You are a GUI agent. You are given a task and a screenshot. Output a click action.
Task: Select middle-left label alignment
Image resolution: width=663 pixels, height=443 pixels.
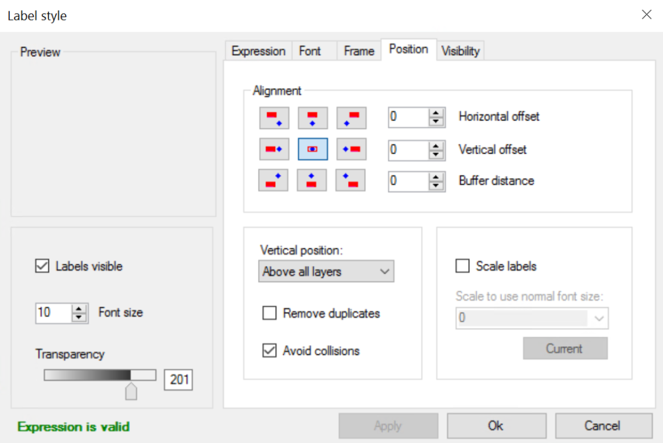pos(273,149)
